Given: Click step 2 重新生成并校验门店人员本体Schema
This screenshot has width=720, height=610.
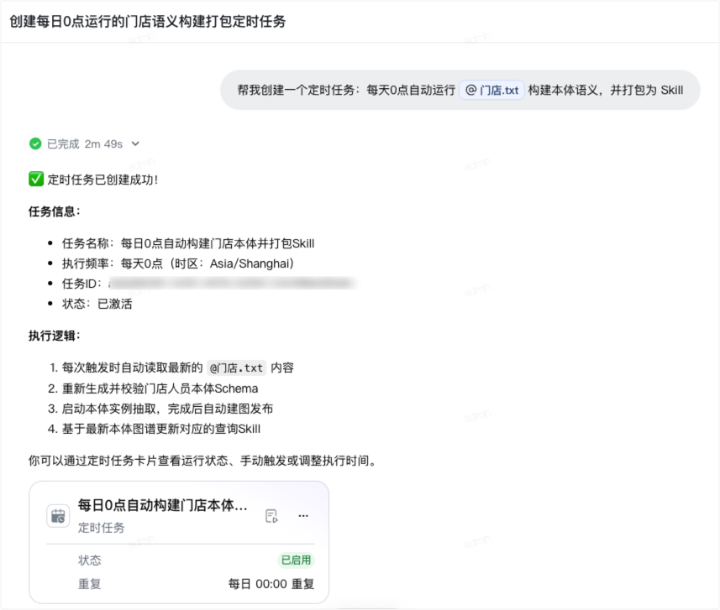Looking at the screenshot, I should click(160, 389).
